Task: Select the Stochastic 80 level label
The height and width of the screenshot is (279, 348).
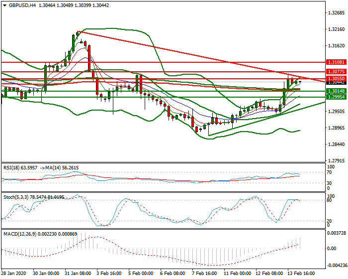Action: [329, 200]
